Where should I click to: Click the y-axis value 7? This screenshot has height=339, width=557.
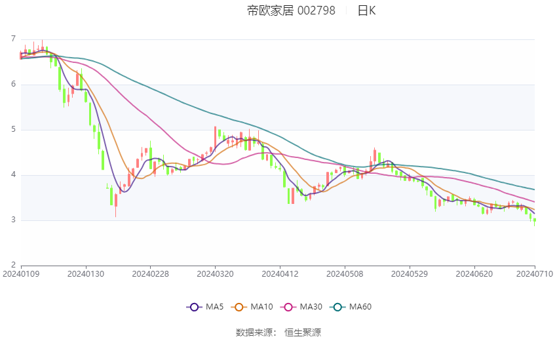point(14,39)
